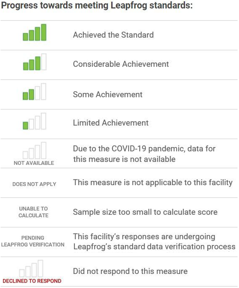239x288 pixels.
Task: Click 'Sample size too small' description
Action: click(x=145, y=212)
